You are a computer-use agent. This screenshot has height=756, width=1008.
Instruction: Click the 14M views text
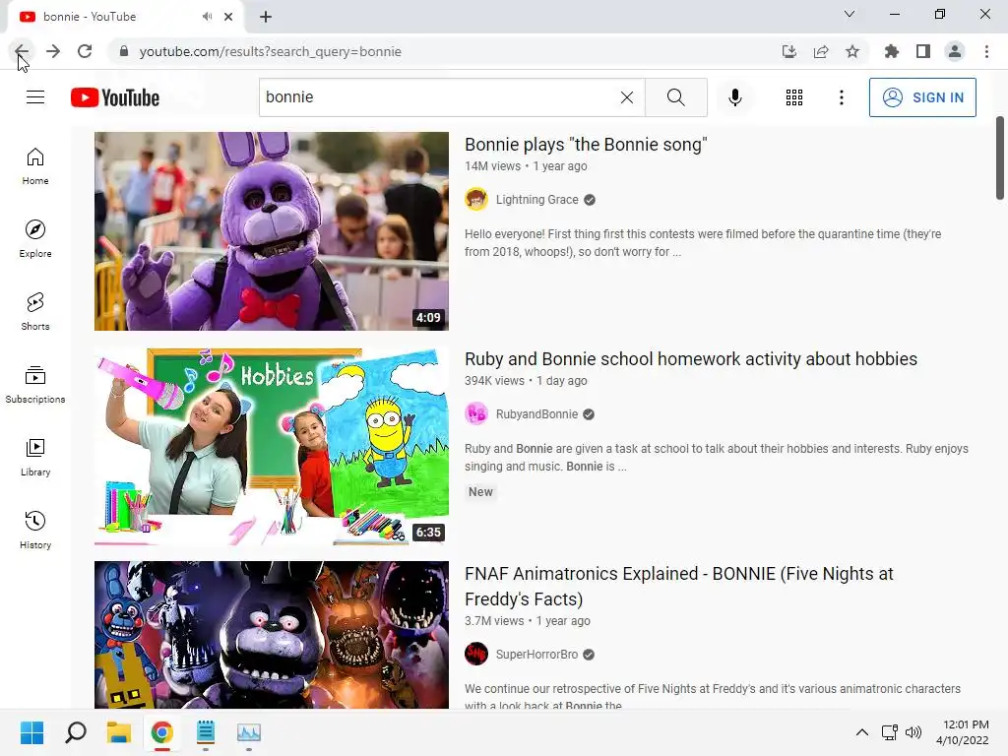(492, 165)
